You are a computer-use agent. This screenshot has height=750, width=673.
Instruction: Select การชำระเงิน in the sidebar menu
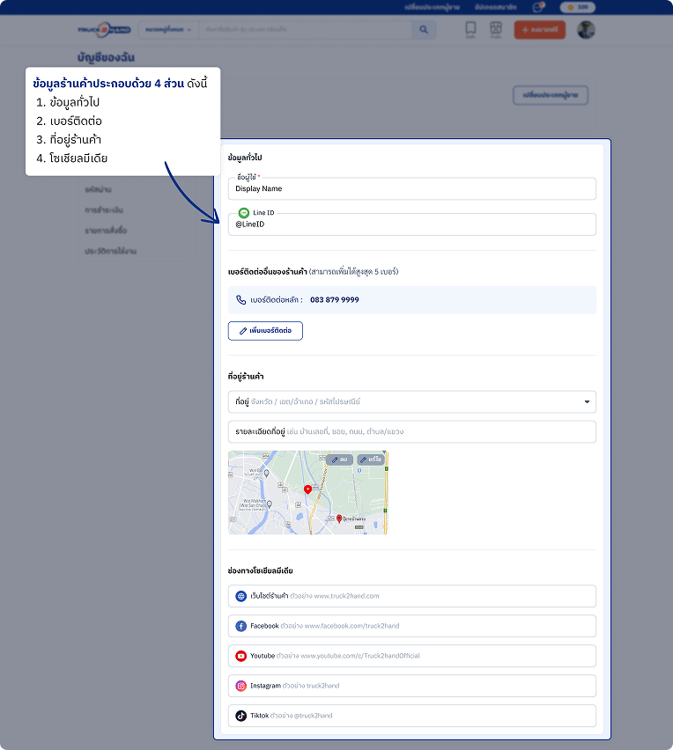pyautogui.click(x=104, y=210)
